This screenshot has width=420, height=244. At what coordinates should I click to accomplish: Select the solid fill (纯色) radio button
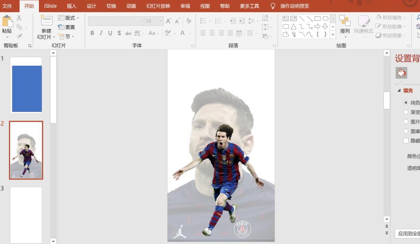(406, 103)
